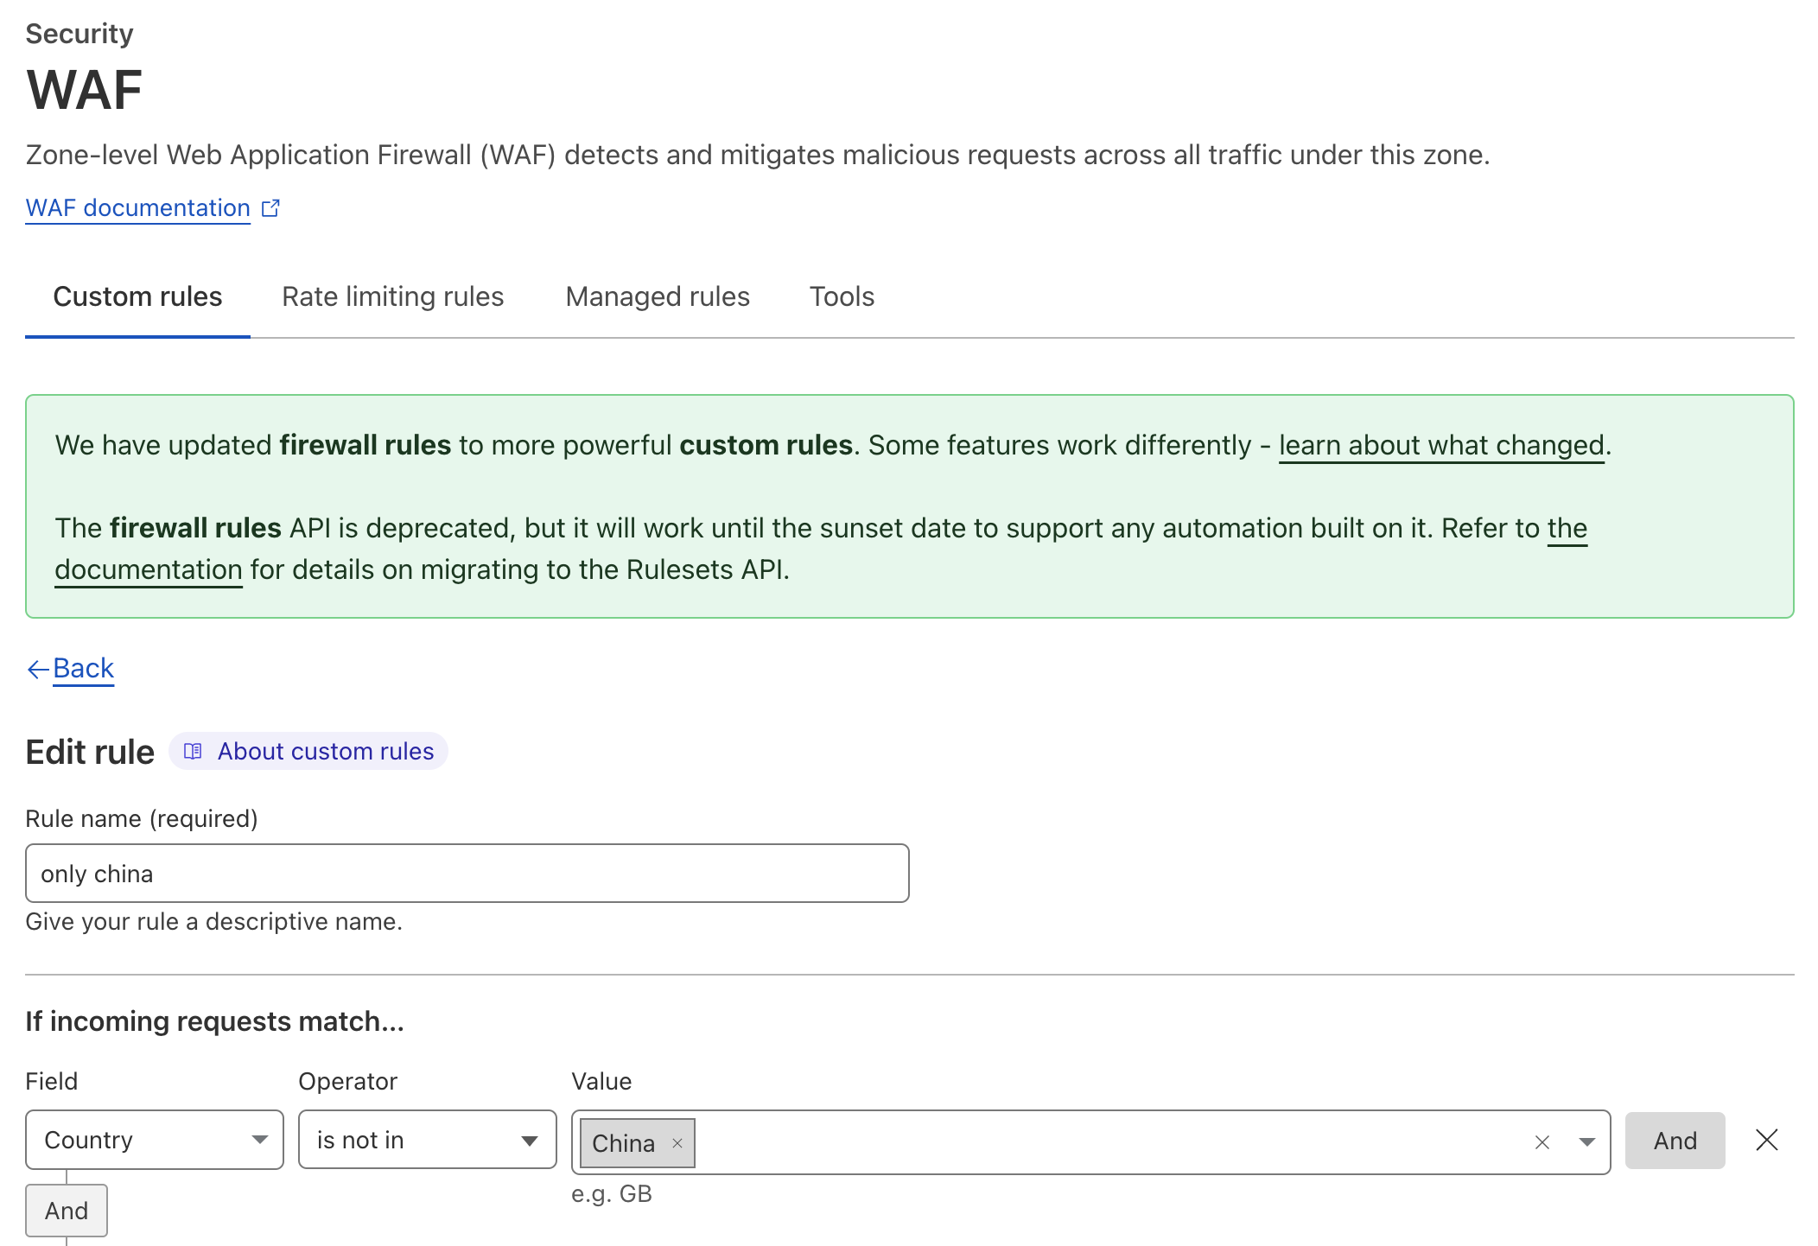
Task: Click the book icon beside About custom rules
Action: 194,751
